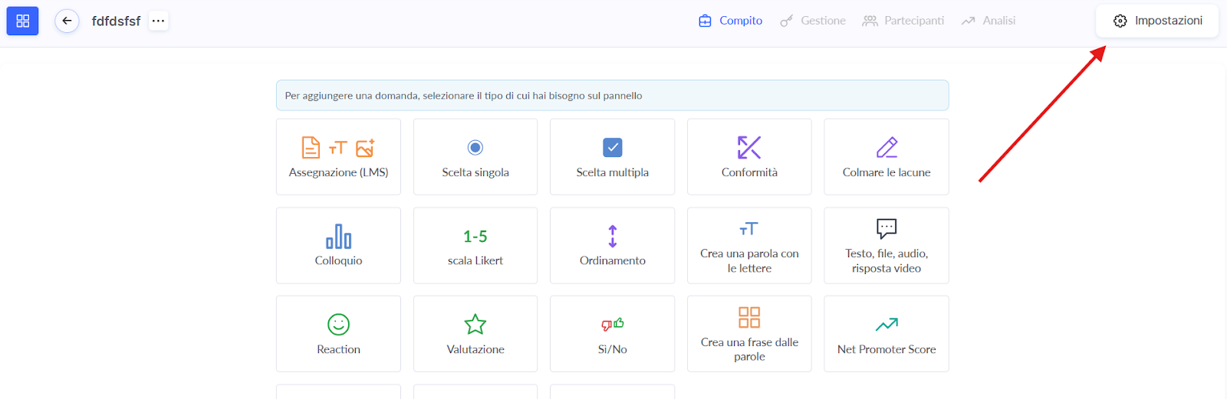1227x399 pixels.
Task: Pick the Colmare le lacune question type
Action: click(886, 157)
